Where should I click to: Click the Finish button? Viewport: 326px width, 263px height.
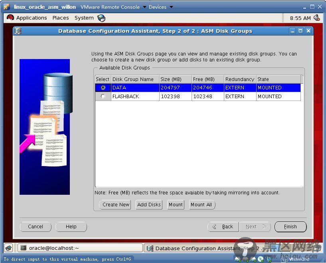tap(290, 227)
